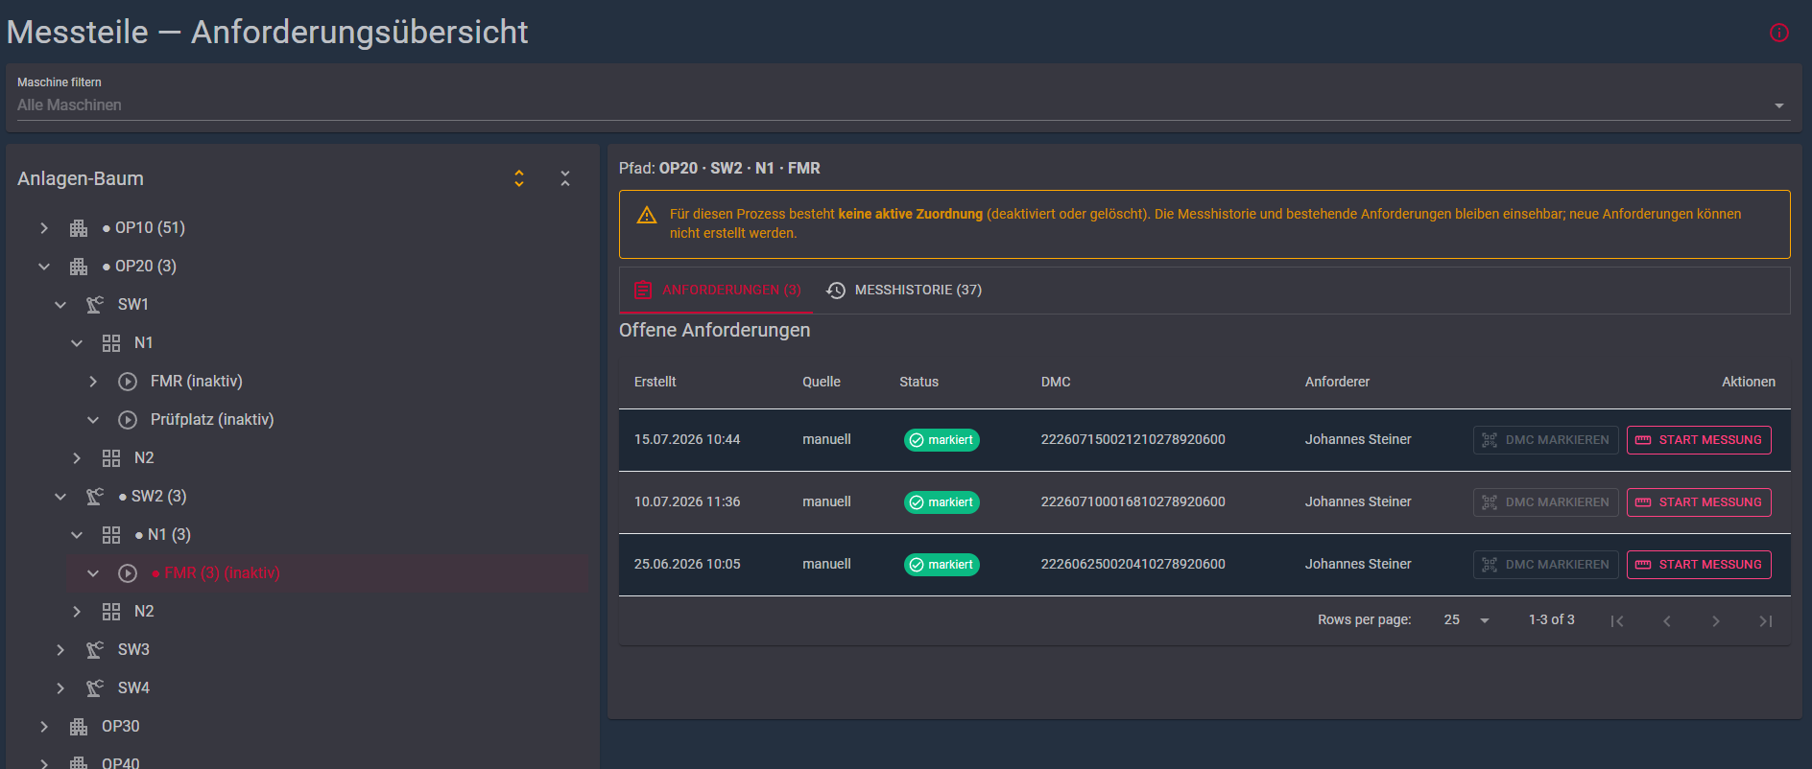Select the Prüfplatz (inaktiv) tree label
The width and height of the screenshot is (1812, 769).
point(212,420)
